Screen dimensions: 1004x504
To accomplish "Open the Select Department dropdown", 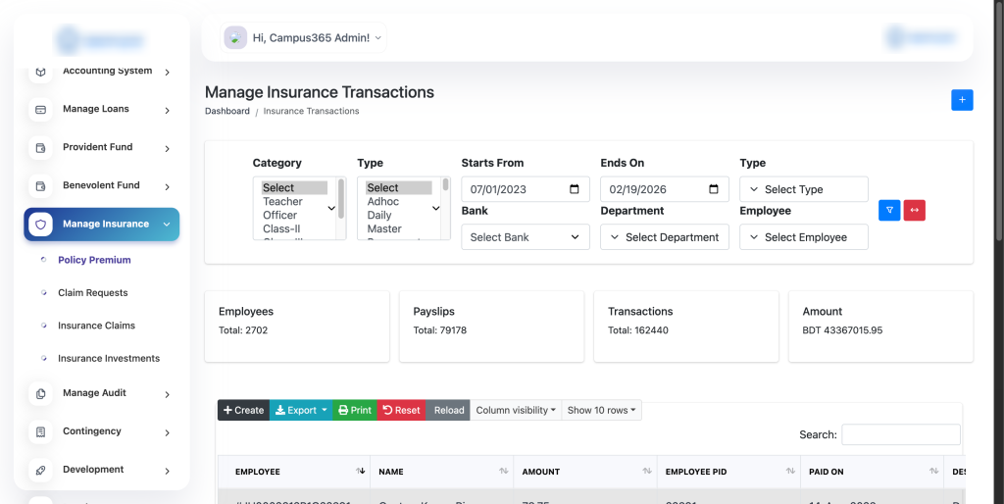I will pyautogui.click(x=664, y=237).
